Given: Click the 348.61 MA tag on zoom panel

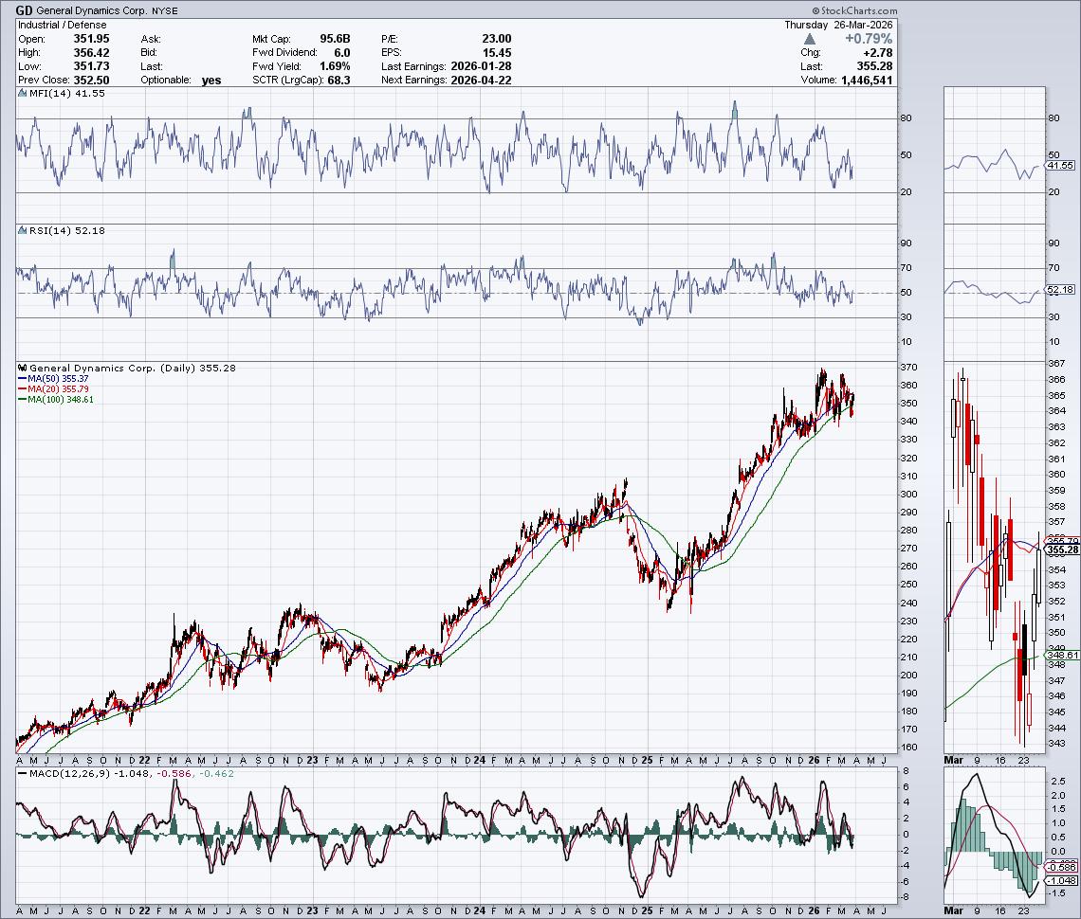Looking at the screenshot, I should click(x=1062, y=656).
